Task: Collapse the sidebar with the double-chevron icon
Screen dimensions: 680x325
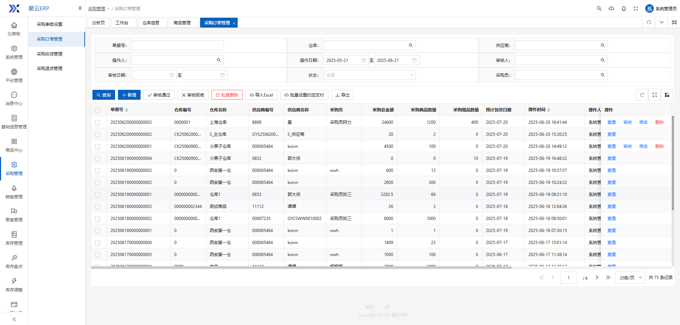Action: click(14, 319)
